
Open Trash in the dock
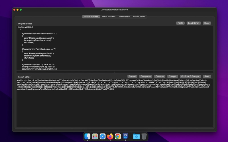144,136
